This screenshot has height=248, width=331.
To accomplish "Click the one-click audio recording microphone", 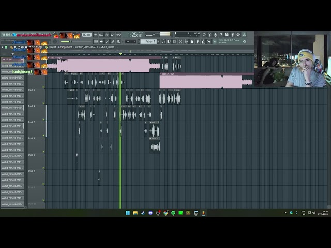I will click(216, 35).
